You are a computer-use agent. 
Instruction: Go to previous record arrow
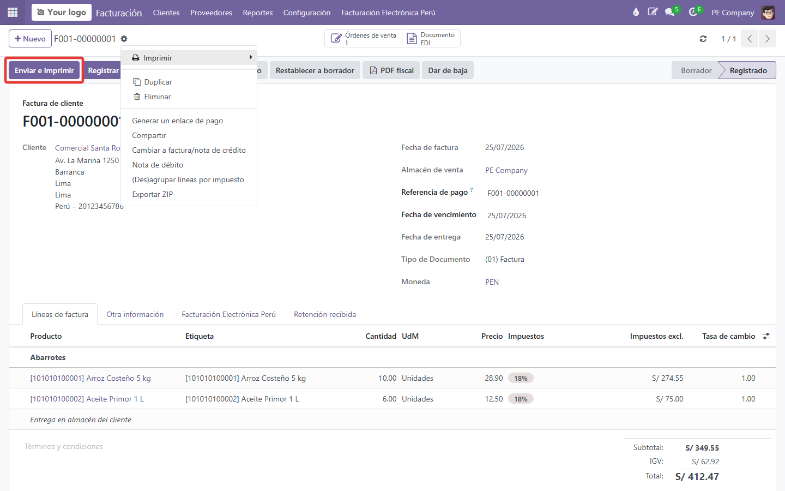[x=750, y=39]
